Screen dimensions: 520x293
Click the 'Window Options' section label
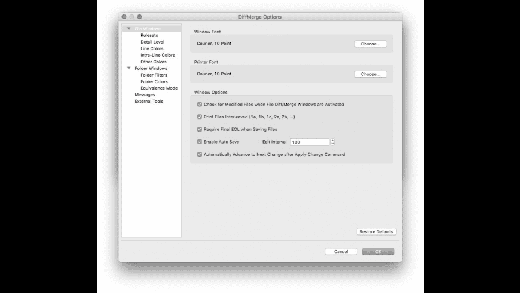[210, 92]
